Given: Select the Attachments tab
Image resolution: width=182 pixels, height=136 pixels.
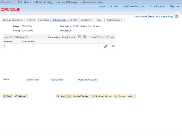Looking at the screenshot, I should [x=59, y=20].
